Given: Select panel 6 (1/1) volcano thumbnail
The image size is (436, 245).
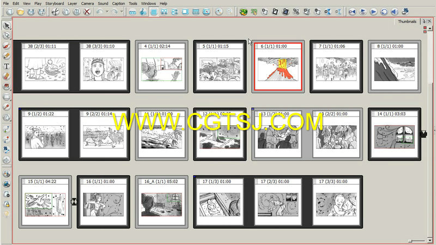Looking at the screenshot, I should [278, 66].
